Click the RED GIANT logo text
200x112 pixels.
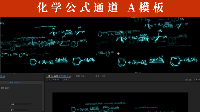(5, 88)
